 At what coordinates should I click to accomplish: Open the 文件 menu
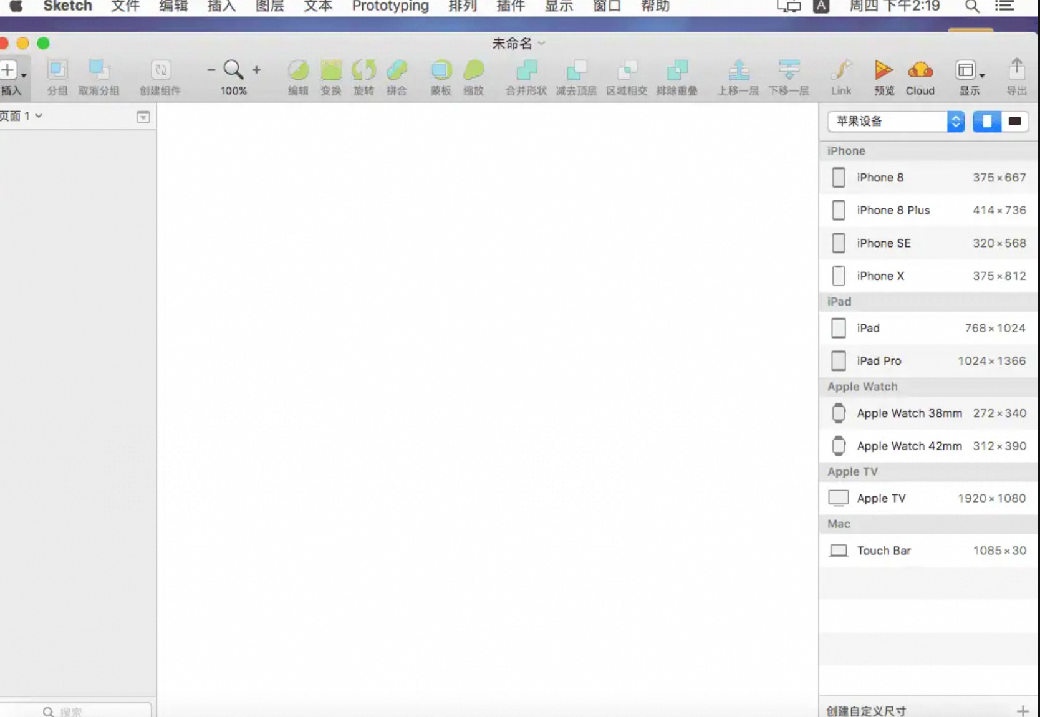coord(125,6)
